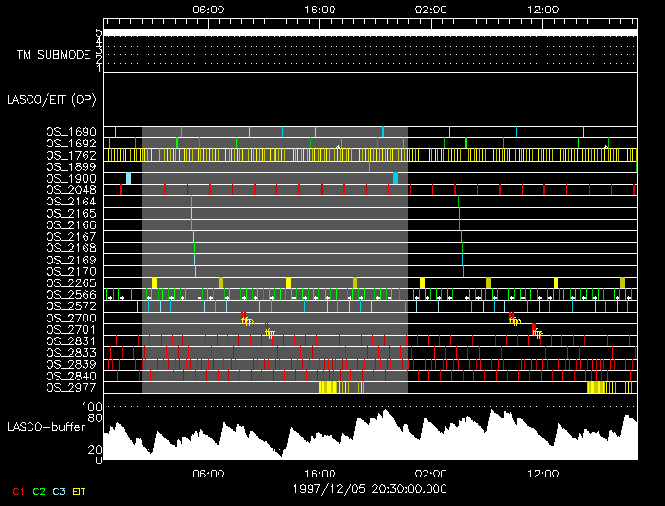Click the right yellow cluster in OS_2977 row
Image resolution: width=665 pixels, height=506 pixels.
click(597, 387)
